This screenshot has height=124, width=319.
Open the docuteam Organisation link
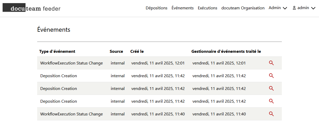[243, 8]
